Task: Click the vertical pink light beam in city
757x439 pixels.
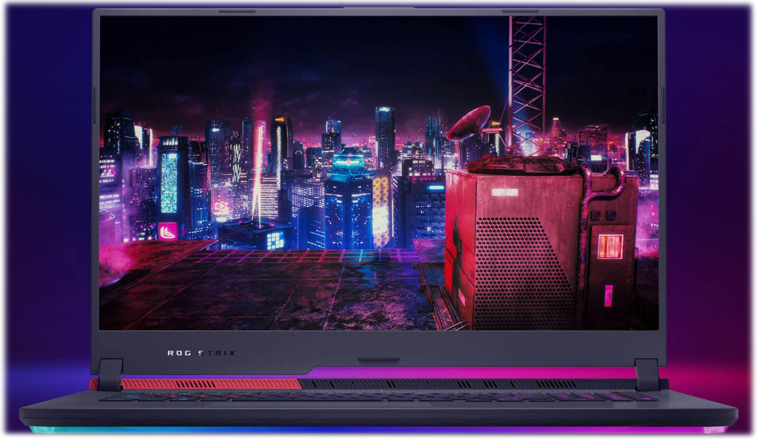Action: coord(258,169)
